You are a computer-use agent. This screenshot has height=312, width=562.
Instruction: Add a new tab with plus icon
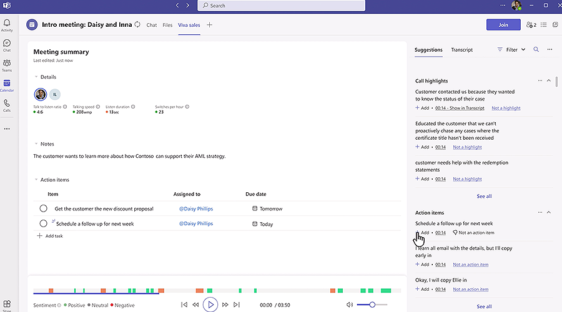pos(210,25)
